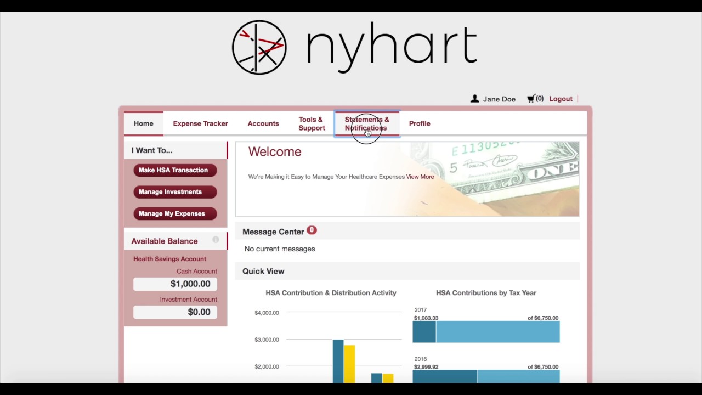The height and width of the screenshot is (395, 702).
Task: Open the Accounts tab
Action: click(263, 123)
